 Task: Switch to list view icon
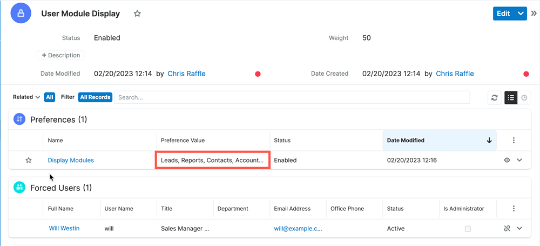(510, 97)
